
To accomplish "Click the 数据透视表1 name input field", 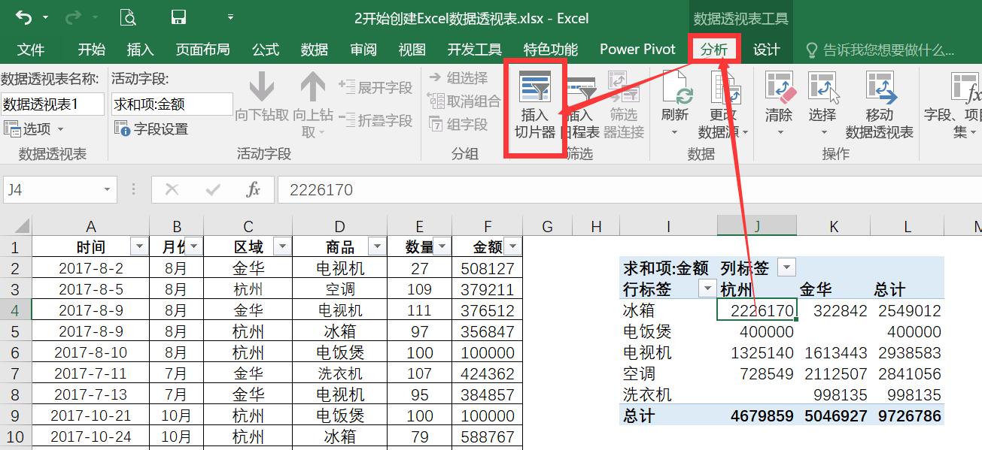I will (50, 104).
